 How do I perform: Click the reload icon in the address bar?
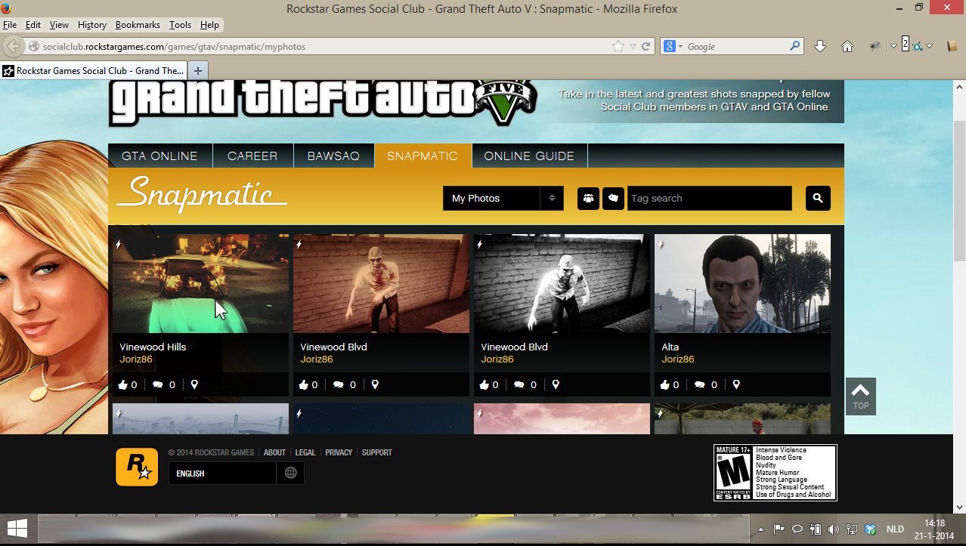click(646, 46)
